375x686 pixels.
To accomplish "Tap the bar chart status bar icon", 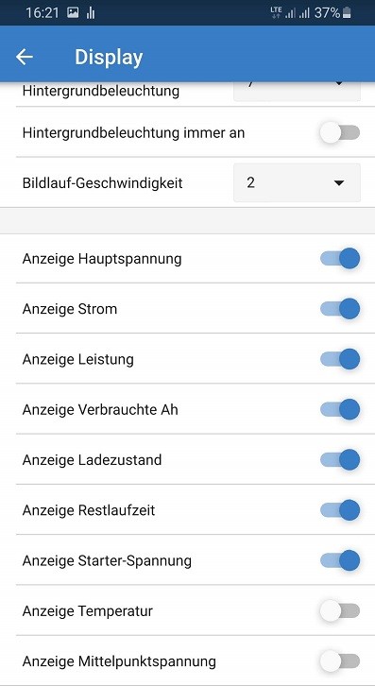I will pos(91,13).
